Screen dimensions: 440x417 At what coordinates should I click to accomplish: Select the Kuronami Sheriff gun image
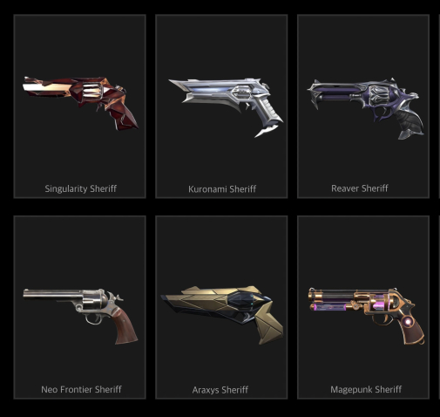(x=226, y=107)
